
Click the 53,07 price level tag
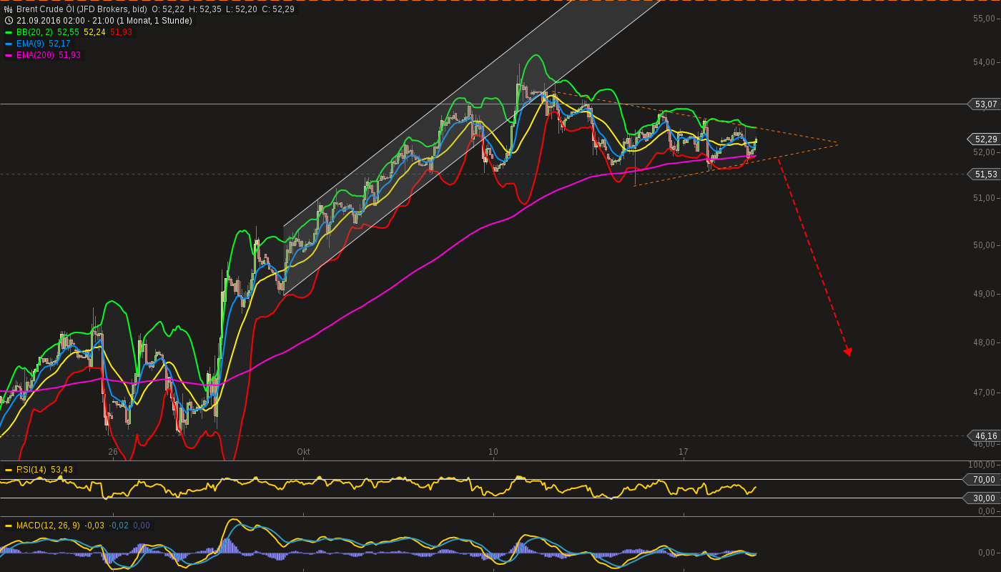click(984, 104)
